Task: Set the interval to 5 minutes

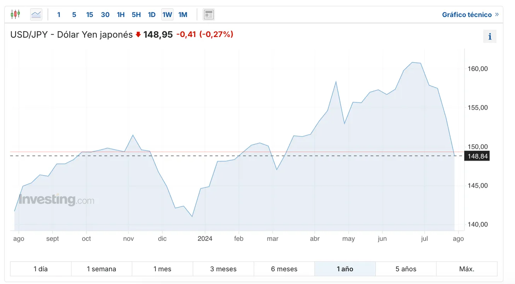Action: pos(74,15)
